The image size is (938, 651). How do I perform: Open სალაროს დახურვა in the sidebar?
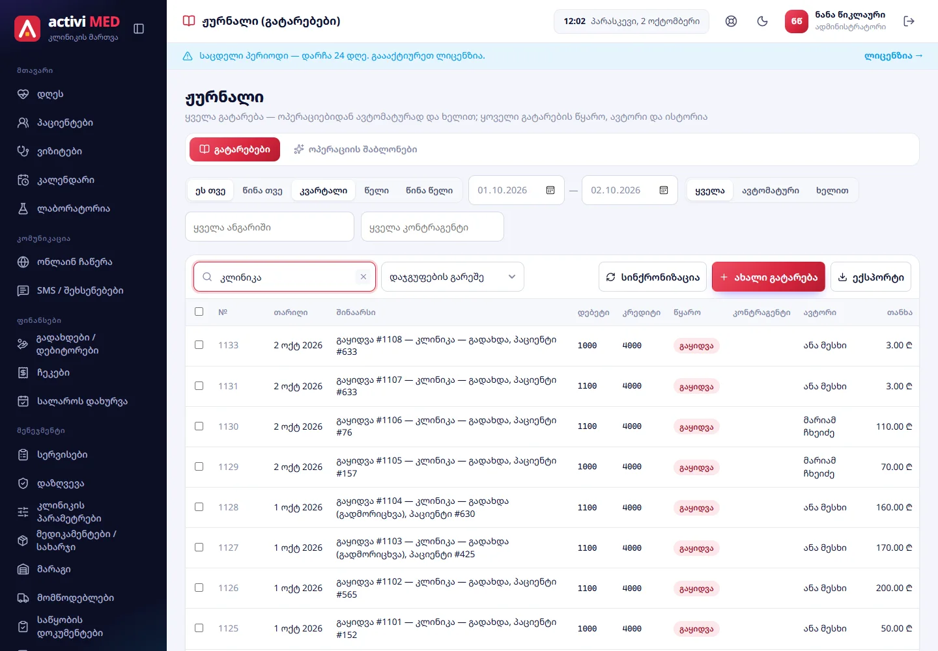[83, 402]
